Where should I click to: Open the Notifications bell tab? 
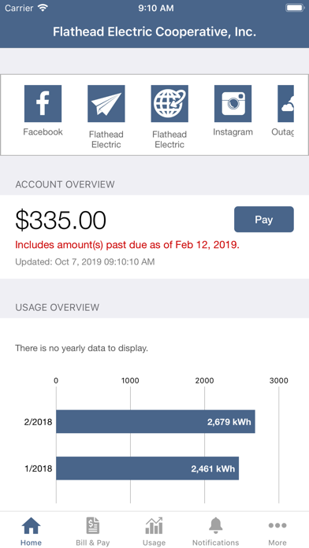215,531
